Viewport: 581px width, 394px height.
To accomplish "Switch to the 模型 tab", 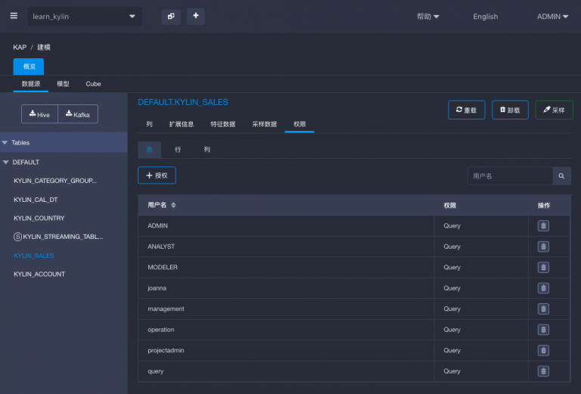I will [63, 84].
